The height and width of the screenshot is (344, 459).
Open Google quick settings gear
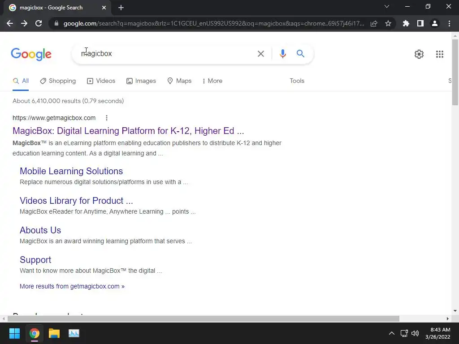pos(419,54)
